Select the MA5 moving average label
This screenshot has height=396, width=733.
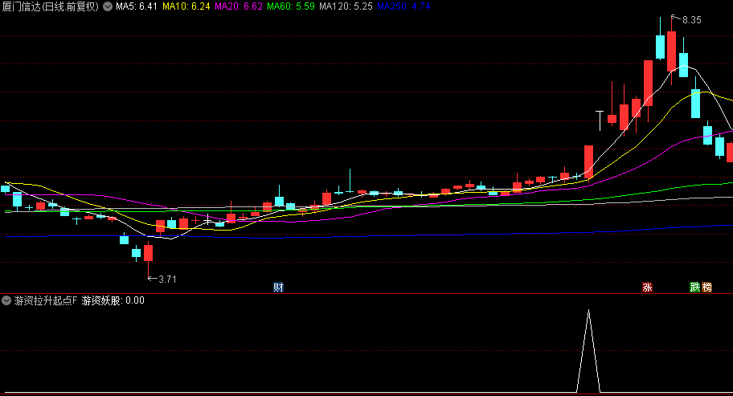click(136, 6)
